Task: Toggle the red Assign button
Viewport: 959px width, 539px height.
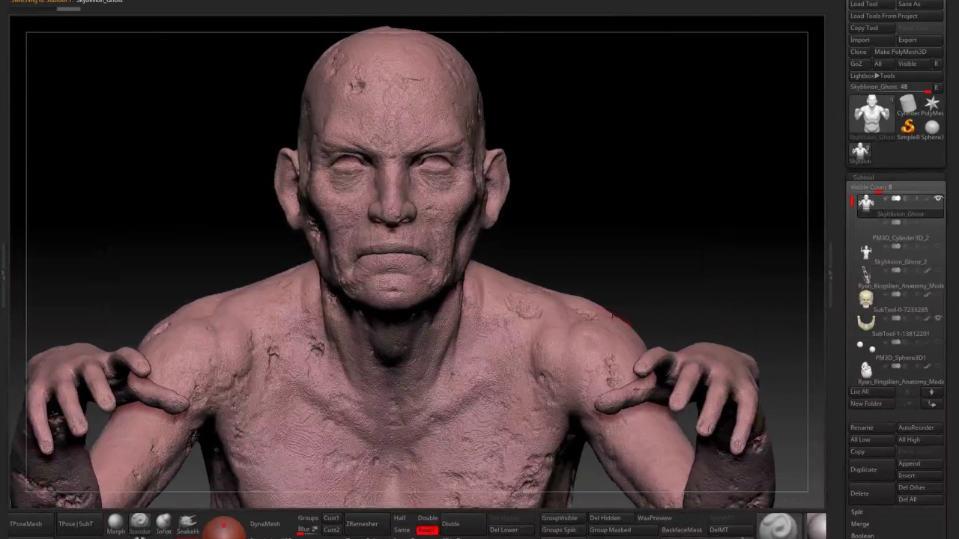Action: coord(427,530)
